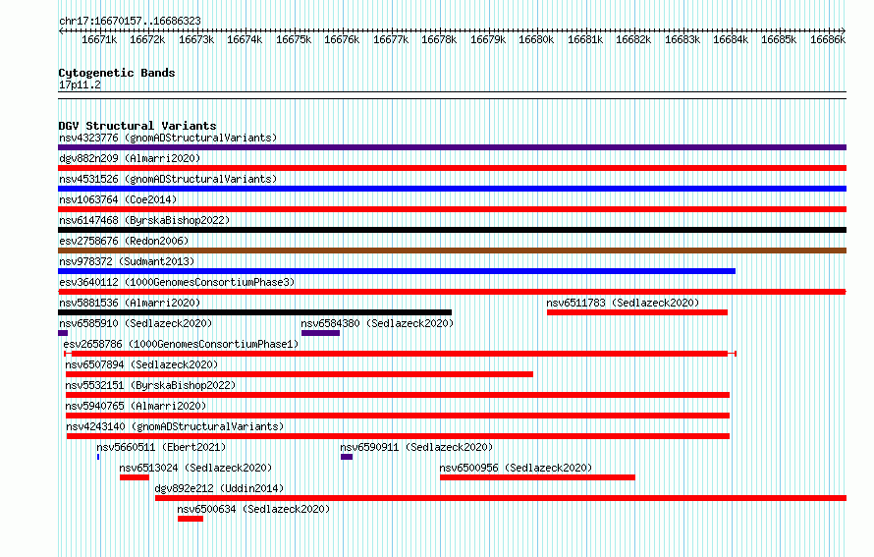The image size is (874, 557).
Task: Open the nsv6585910 (Sedlazeck2020) label
Action: [x=136, y=323]
